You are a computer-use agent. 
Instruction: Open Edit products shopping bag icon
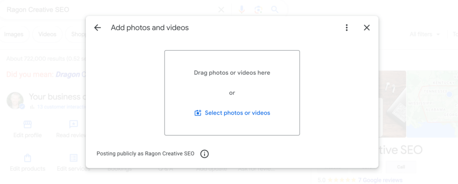[27, 158]
